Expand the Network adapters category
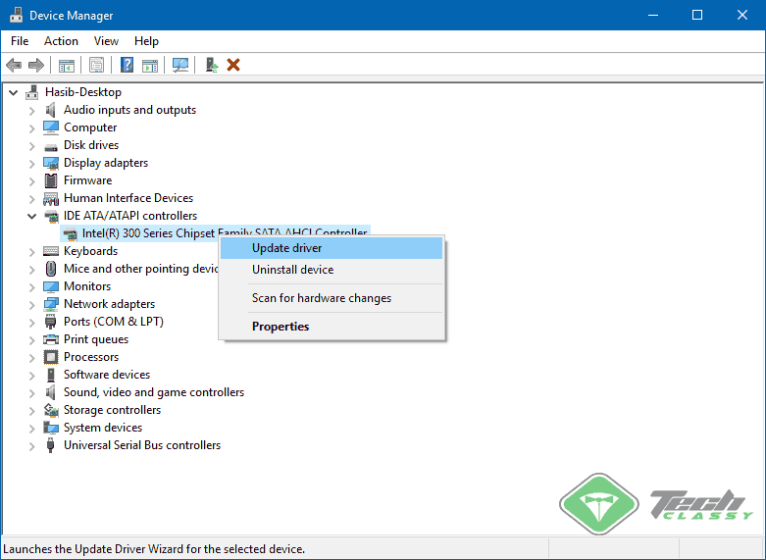Screen dimensions: 766x560 coord(32,304)
